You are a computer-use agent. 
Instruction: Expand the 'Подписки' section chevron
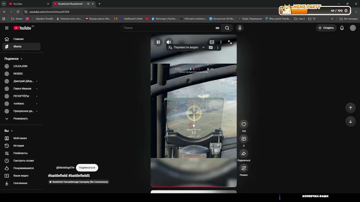pos(21,59)
